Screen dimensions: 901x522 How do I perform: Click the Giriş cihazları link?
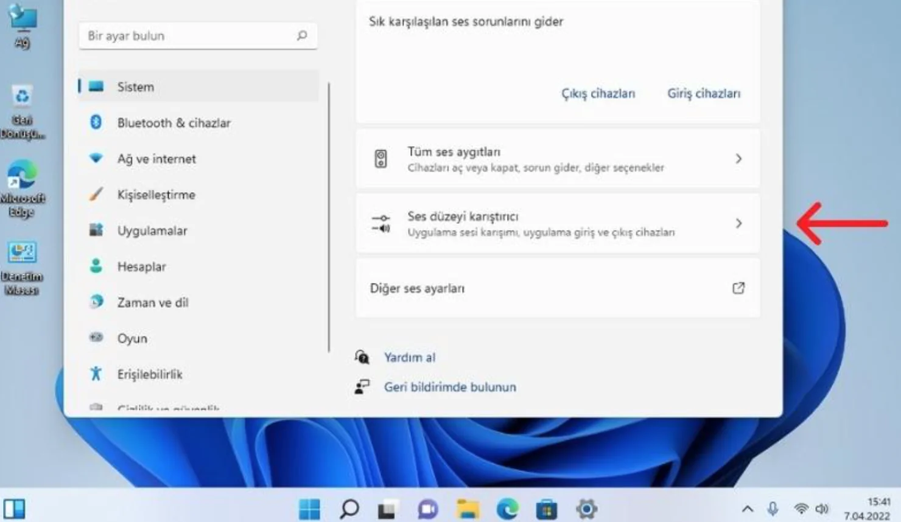point(704,93)
